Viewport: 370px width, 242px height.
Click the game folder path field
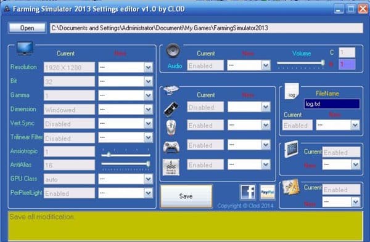pos(207,28)
